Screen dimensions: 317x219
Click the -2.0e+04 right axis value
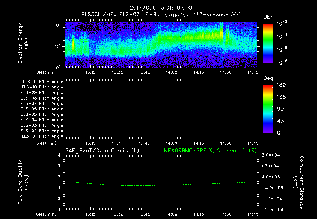coord(272,210)
